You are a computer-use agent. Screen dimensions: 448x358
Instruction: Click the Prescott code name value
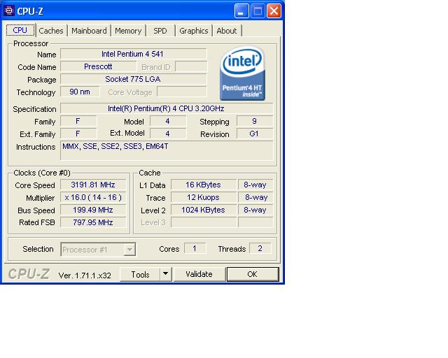(x=98, y=66)
